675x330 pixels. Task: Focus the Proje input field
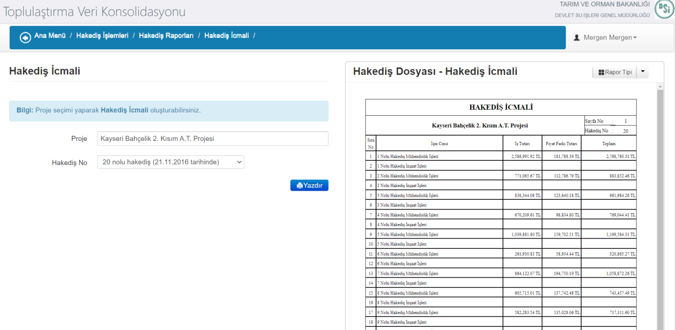click(x=212, y=139)
